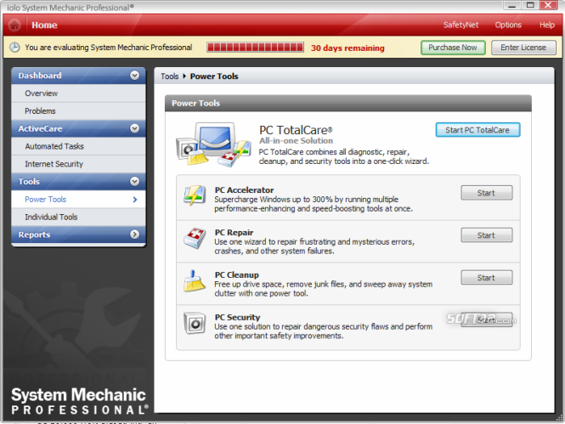The width and height of the screenshot is (565, 424).
Task: Click the PC Accelerator title text
Action: pos(244,189)
